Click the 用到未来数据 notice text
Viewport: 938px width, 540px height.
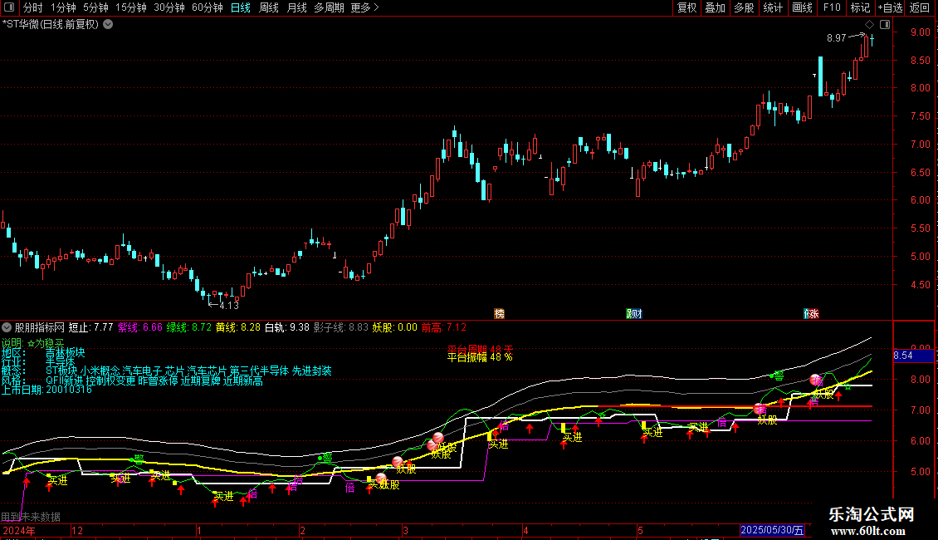31,517
